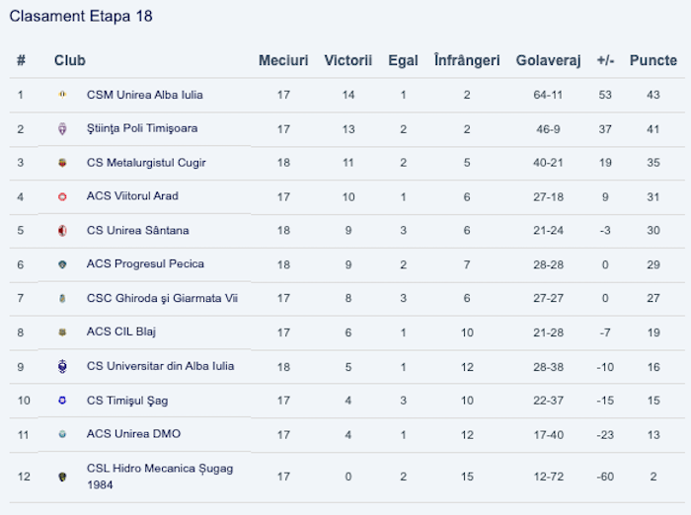Click the CS Unirea Sântana club crest

pyautogui.click(x=63, y=231)
